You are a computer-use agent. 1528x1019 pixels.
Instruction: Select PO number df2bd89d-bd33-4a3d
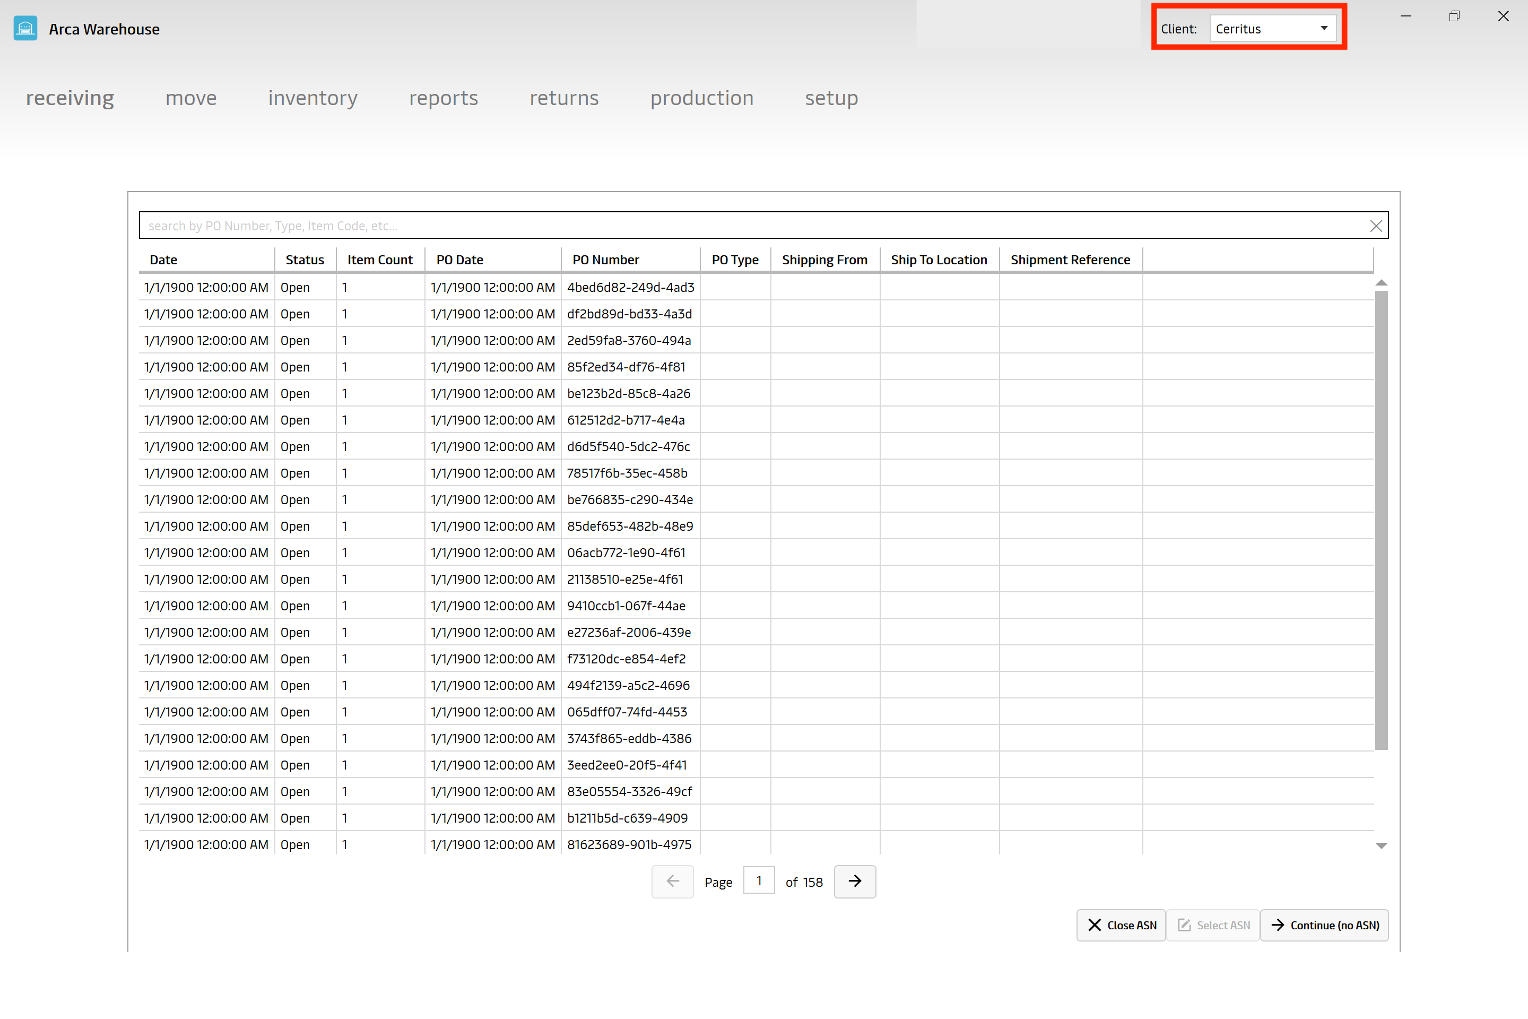[x=629, y=313]
